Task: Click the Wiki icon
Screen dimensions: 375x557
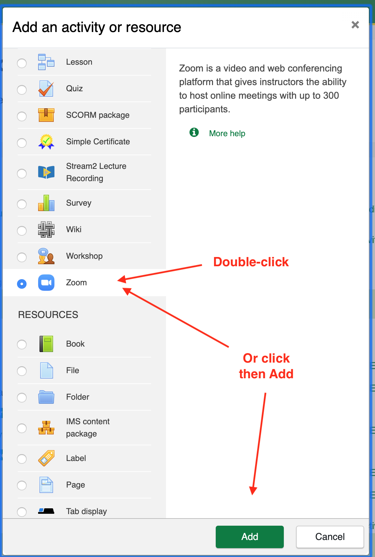Action: (46, 229)
